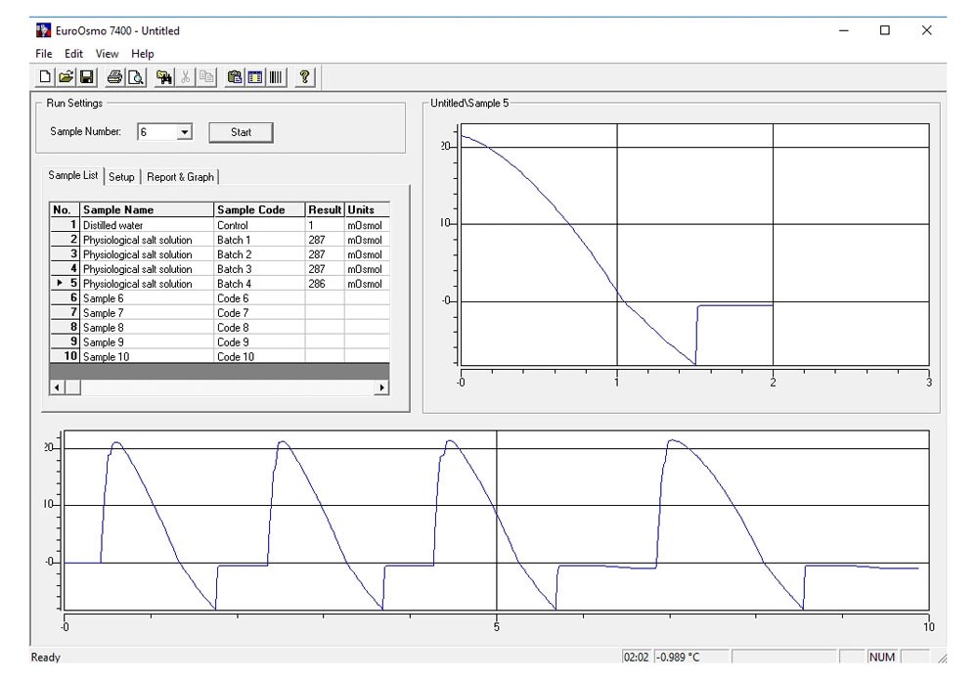Click the Sample Name column header
Screen dimensions: 978x683
tap(148, 209)
